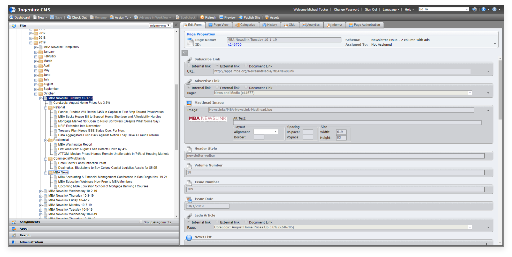The image size is (512, 257).
Task: Open the Dashboard toolbar icon
Action: coord(11,17)
